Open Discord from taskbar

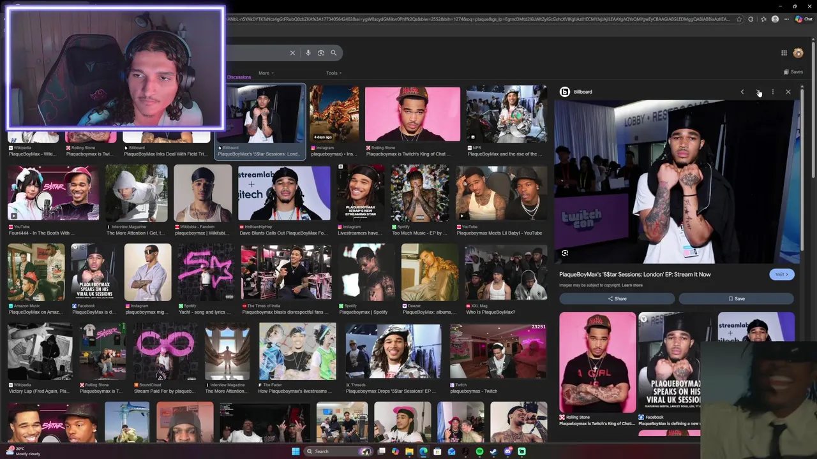tap(507, 451)
